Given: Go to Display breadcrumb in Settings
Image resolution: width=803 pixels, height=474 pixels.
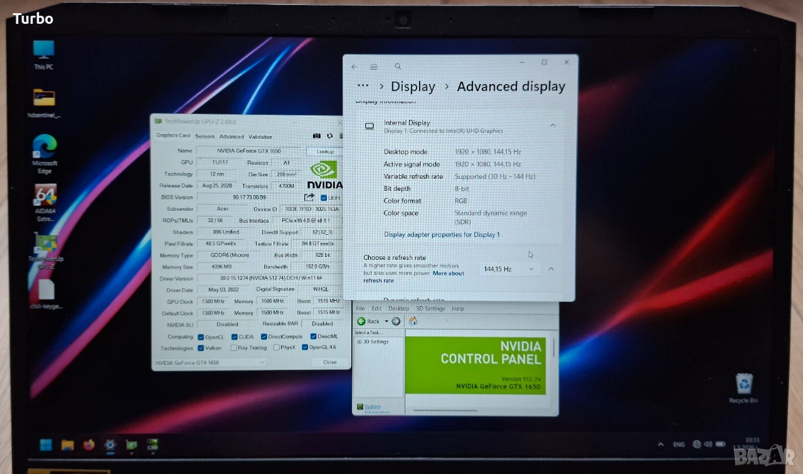Looking at the screenshot, I should pyautogui.click(x=413, y=87).
